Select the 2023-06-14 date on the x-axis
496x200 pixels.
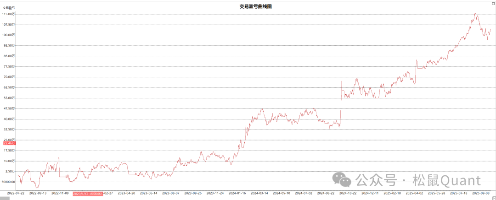148,194
